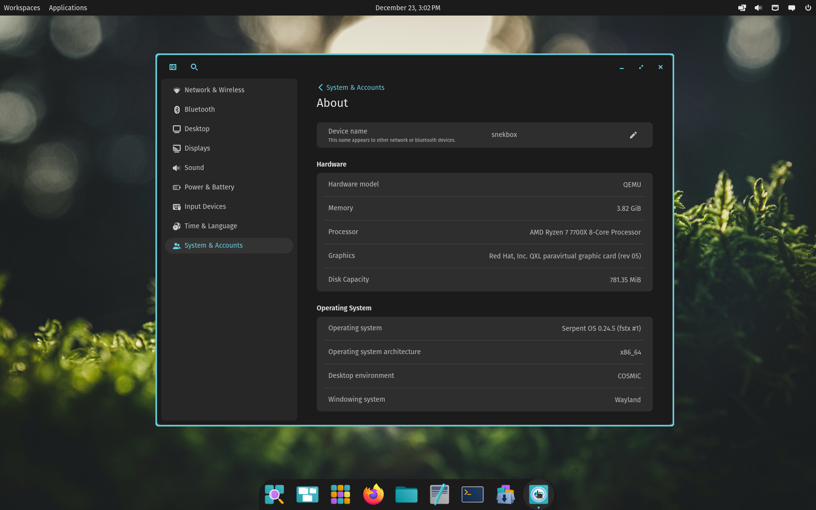This screenshot has width=816, height=510.
Task: Click the x86_64 architecture value
Action: [x=630, y=352]
